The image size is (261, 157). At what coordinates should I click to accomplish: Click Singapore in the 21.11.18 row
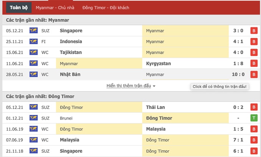coord(71,151)
